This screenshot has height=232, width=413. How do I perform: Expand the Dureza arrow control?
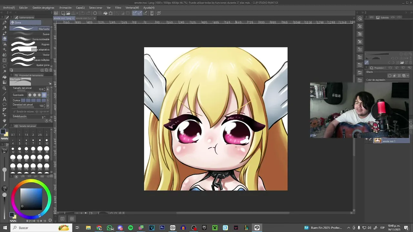click(48, 100)
